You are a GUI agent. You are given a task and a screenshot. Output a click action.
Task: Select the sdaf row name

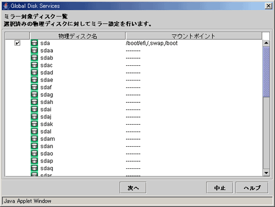[x=46, y=87]
